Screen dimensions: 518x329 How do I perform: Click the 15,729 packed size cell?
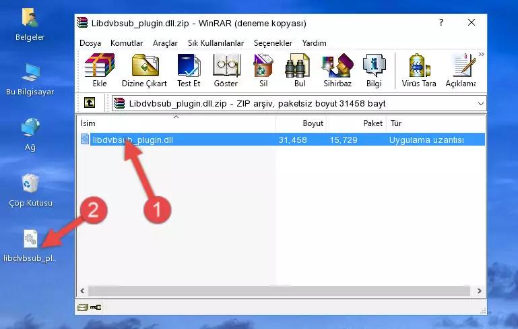click(x=344, y=140)
